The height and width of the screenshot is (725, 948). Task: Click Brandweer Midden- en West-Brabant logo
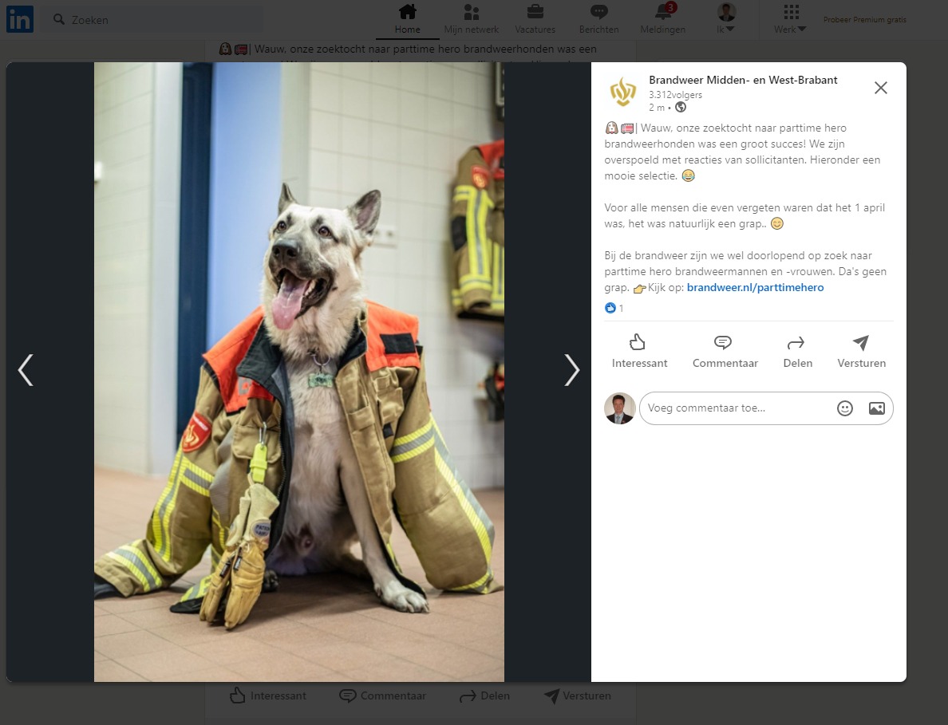[x=622, y=91]
